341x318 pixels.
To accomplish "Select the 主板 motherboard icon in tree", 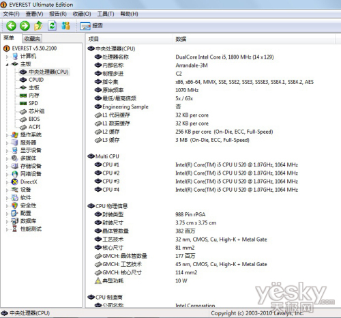I will (x=15, y=64).
